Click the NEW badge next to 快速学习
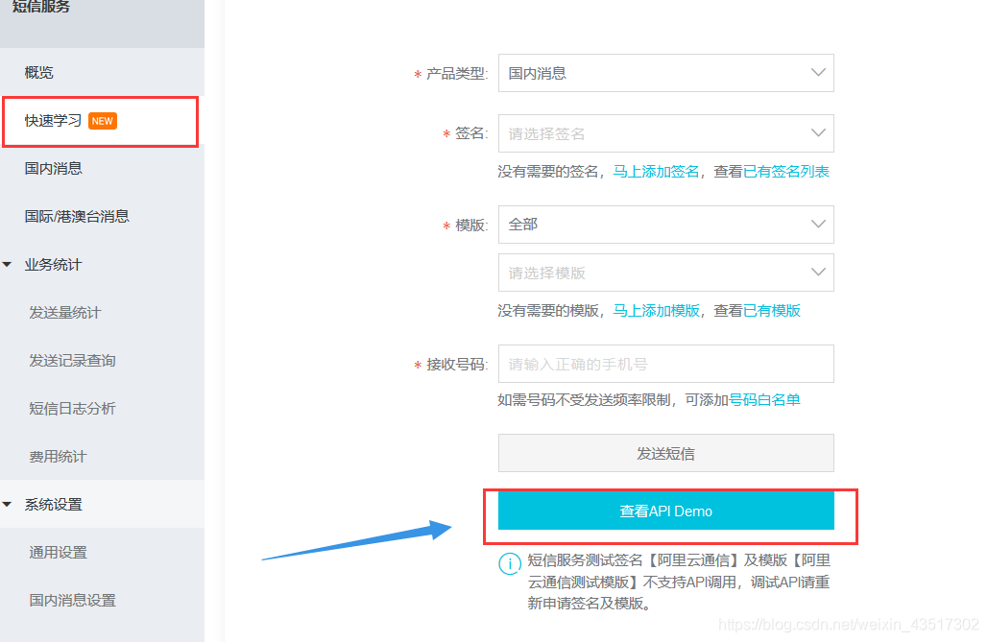The height and width of the screenshot is (642, 988). (103, 121)
